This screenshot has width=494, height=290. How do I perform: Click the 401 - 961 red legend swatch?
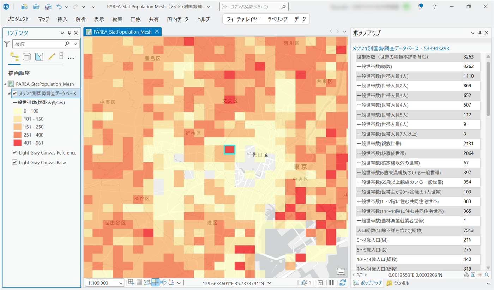pos(17,143)
